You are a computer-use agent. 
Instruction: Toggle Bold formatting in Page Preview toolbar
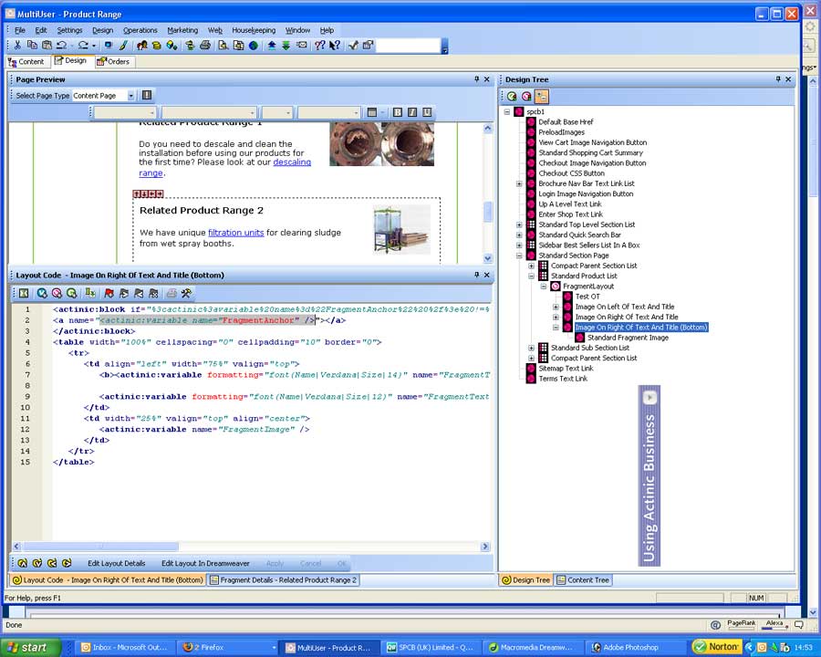click(x=398, y=112)
